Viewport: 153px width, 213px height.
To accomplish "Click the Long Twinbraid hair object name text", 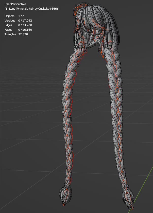I will (31, 9).
